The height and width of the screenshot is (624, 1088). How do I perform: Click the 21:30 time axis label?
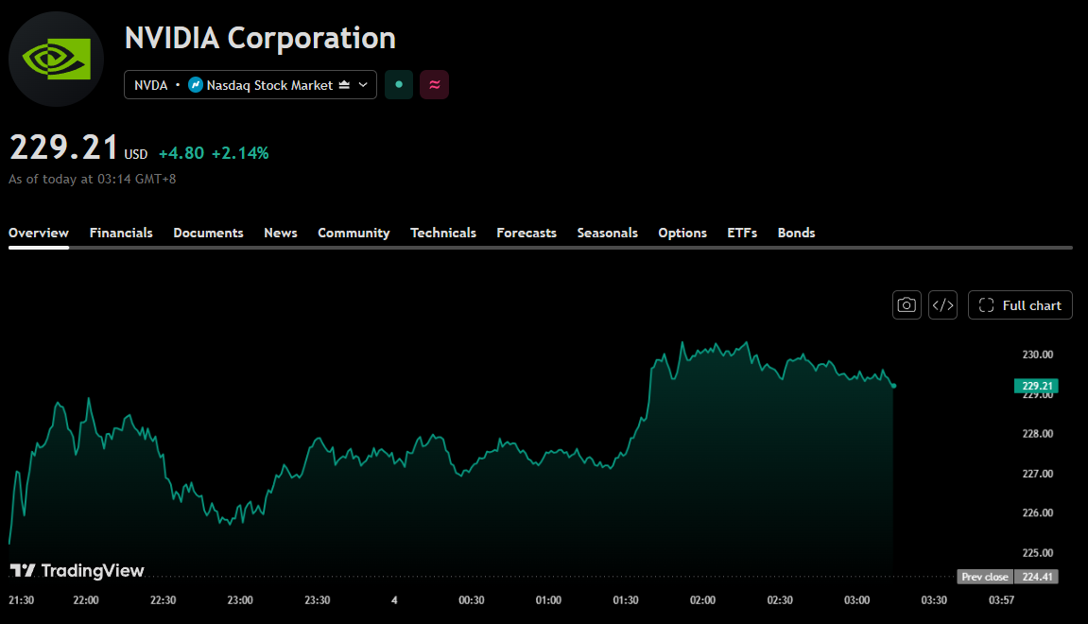(x=21, y=600)
